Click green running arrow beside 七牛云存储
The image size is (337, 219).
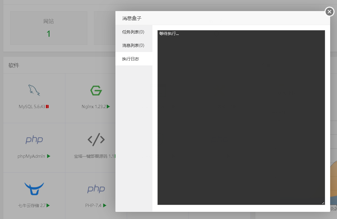tap(48, 206)
